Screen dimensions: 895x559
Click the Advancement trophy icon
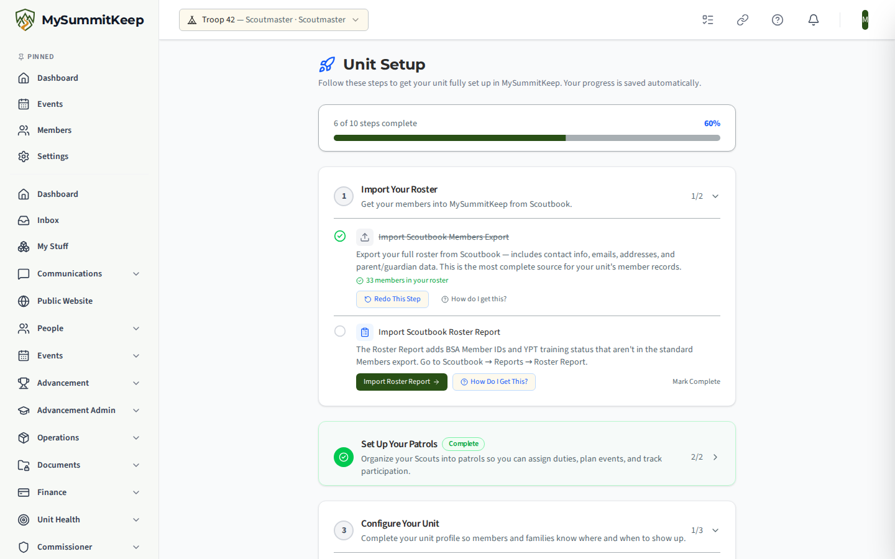[x=24, y=383]
